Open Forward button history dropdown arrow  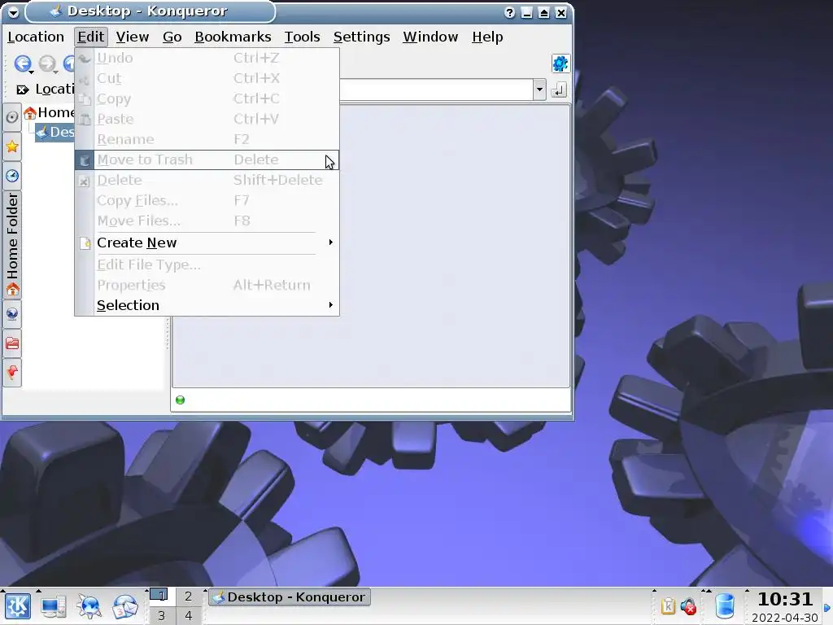click(x=56, y=72)
